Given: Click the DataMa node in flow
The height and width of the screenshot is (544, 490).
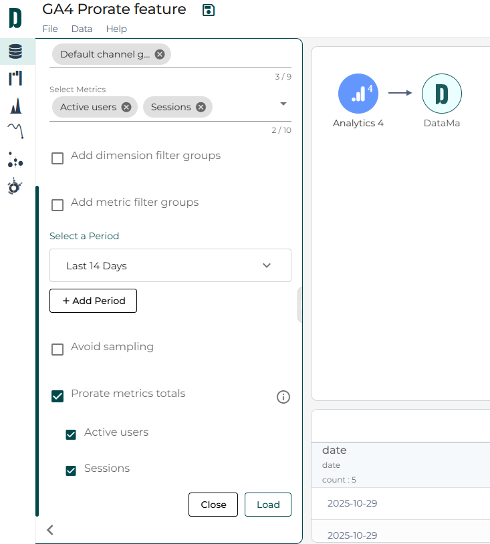Looking at the screenshot, I should pos(441,94).
